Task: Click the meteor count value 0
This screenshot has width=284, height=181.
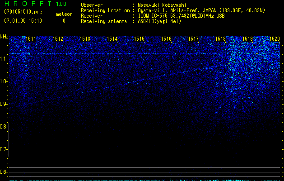Action: pos(64,21)
